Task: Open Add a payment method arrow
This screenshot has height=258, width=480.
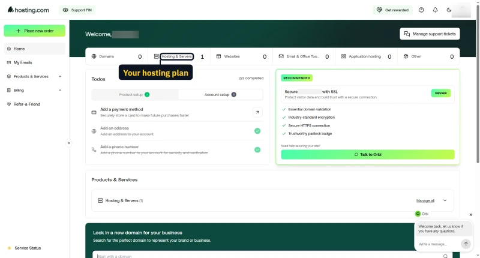Action: click(257, 112)
